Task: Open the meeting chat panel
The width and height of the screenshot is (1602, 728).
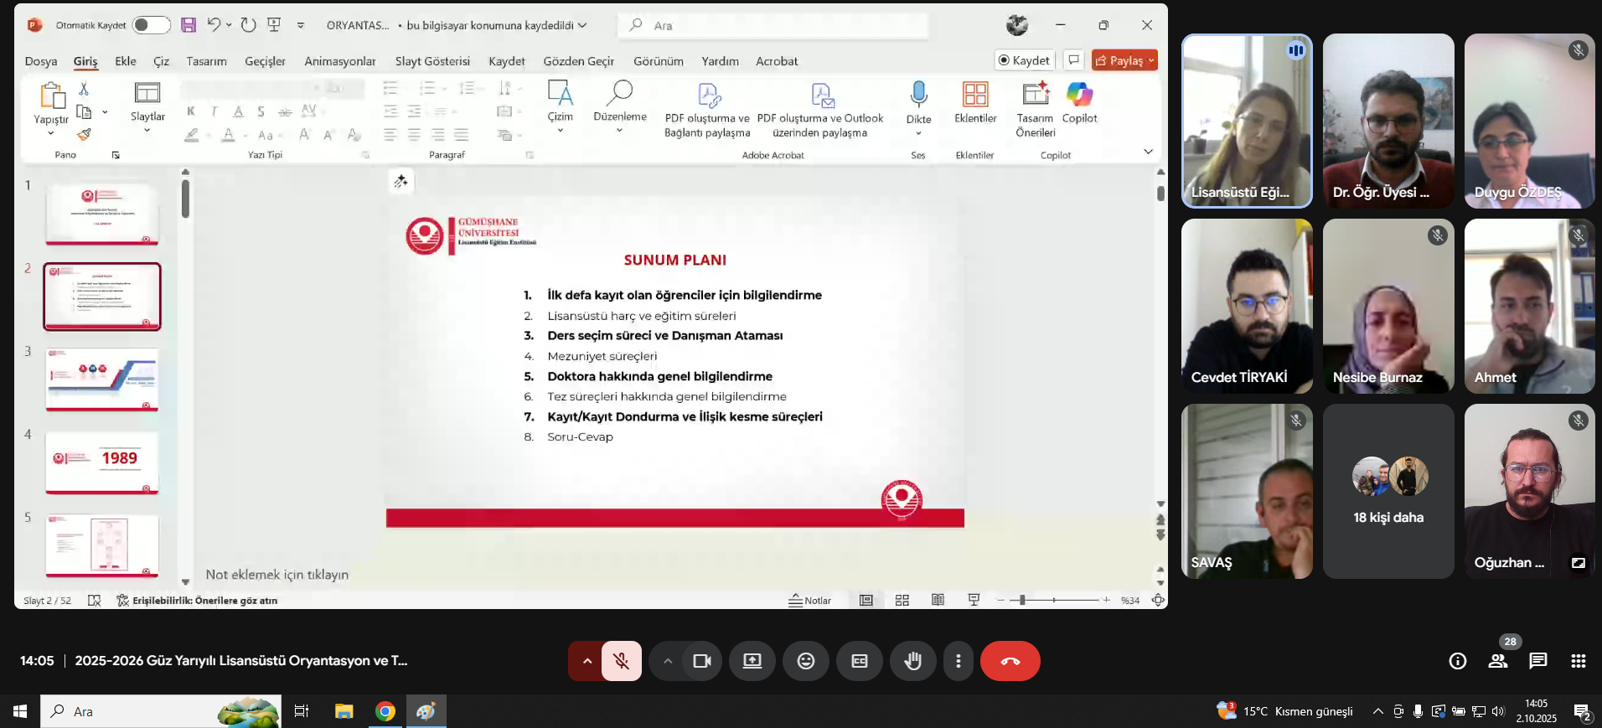Action: (1537, 661)
